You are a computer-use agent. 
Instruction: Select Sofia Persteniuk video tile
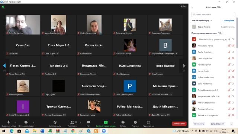point(23,25)
